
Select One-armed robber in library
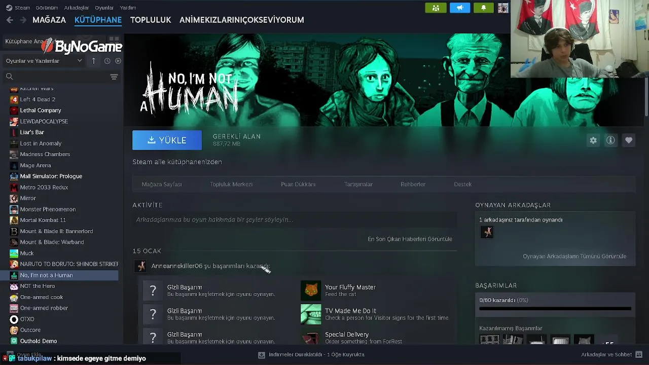pyautogui.click(x=44, y=308)
